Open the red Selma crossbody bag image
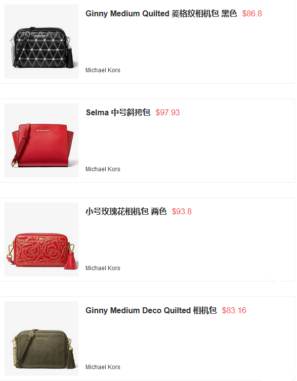 (x=42, y=141)
